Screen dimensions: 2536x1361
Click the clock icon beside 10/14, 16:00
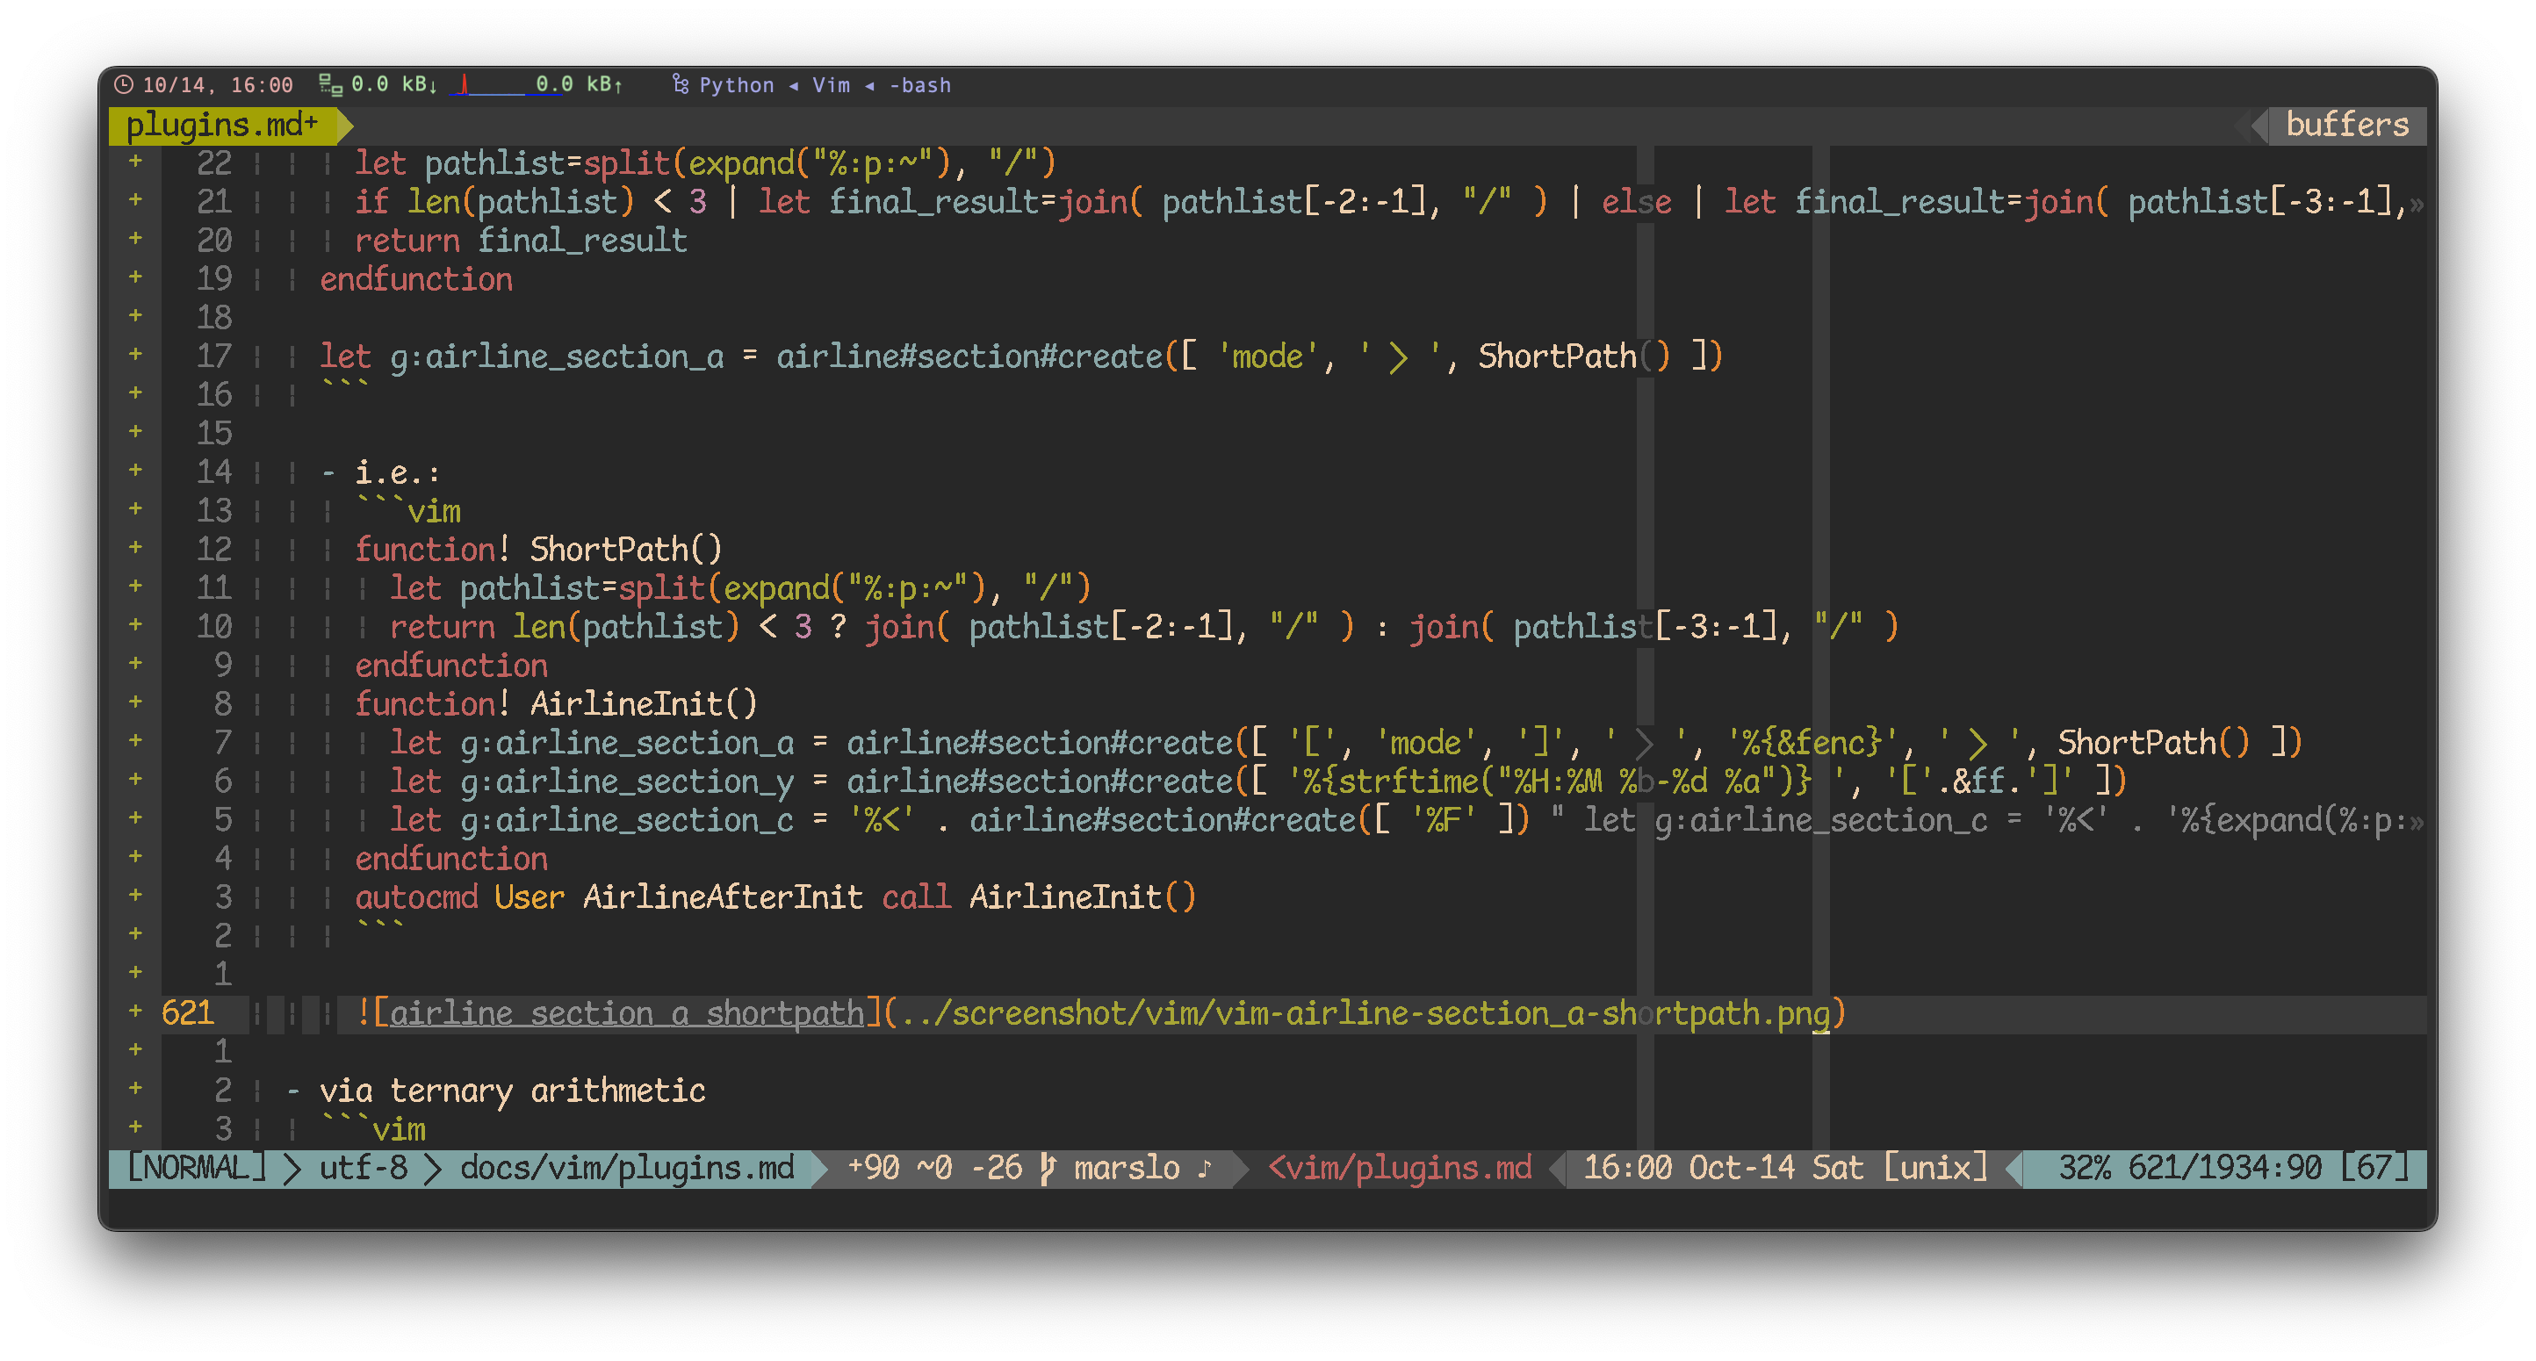point(123,84)
